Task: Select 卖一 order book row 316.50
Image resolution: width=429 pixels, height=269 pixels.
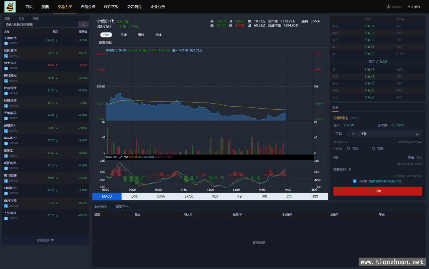Action: [x=378, y=54]
